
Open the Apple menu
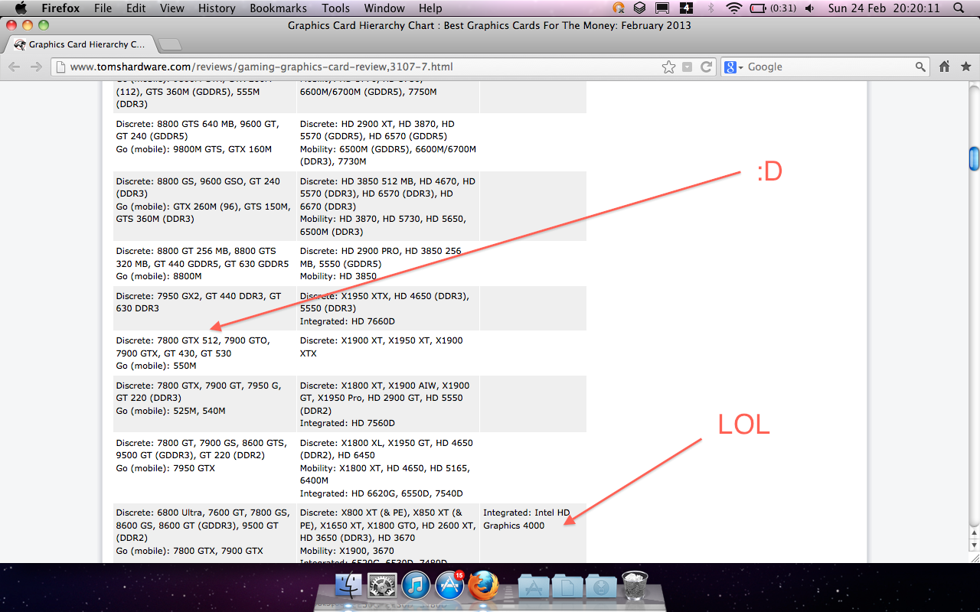coord(21,8)
